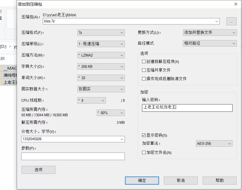Uncheck the 显示密码 checkbox
Image resolution: width=242 pixels, height=190 pixels.
[x=143, y=135]
